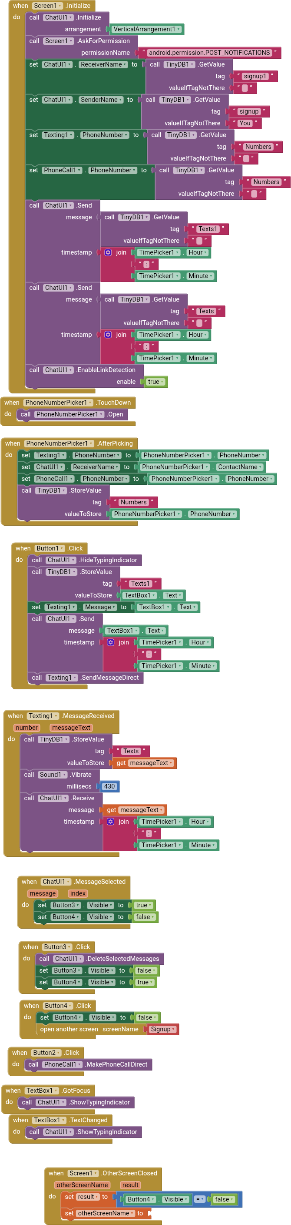The width and height of the screenshot is (291, 1225).
Task: Edit Numbers tag in PhoneNumberPicker1.AfterPicking StoreValue
Action: coord(134,502)
